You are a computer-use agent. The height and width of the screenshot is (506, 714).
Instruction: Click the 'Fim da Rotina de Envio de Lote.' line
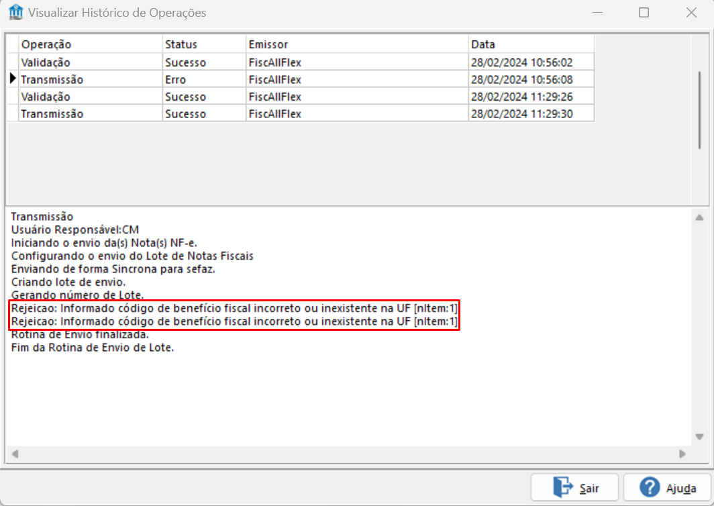click(93, 348)
